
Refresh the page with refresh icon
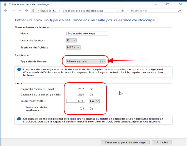pos(122,11)
